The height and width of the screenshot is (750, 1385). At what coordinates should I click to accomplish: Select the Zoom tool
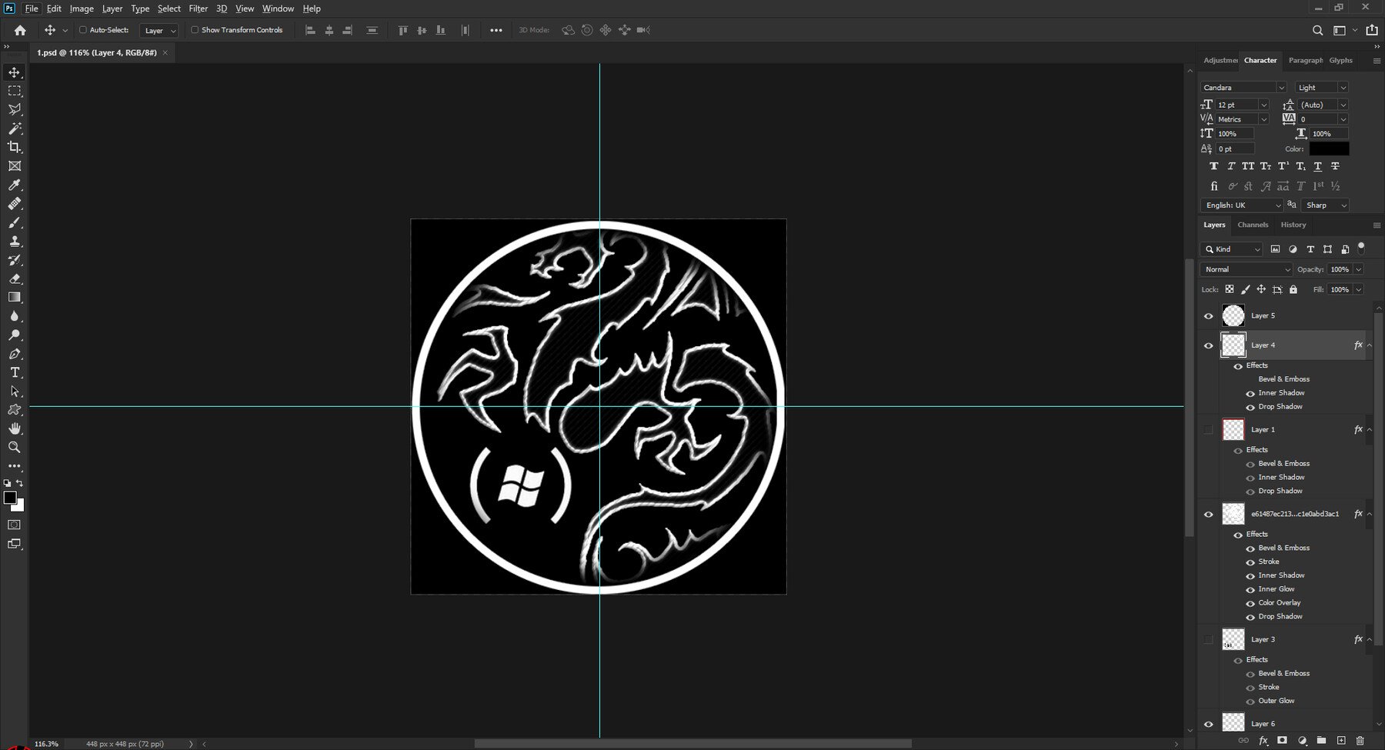tap(15, 447)
